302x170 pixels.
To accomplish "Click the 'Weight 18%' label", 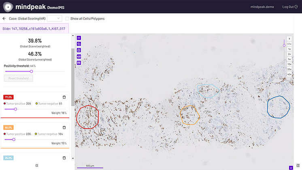I will click(x=59, y=113).
